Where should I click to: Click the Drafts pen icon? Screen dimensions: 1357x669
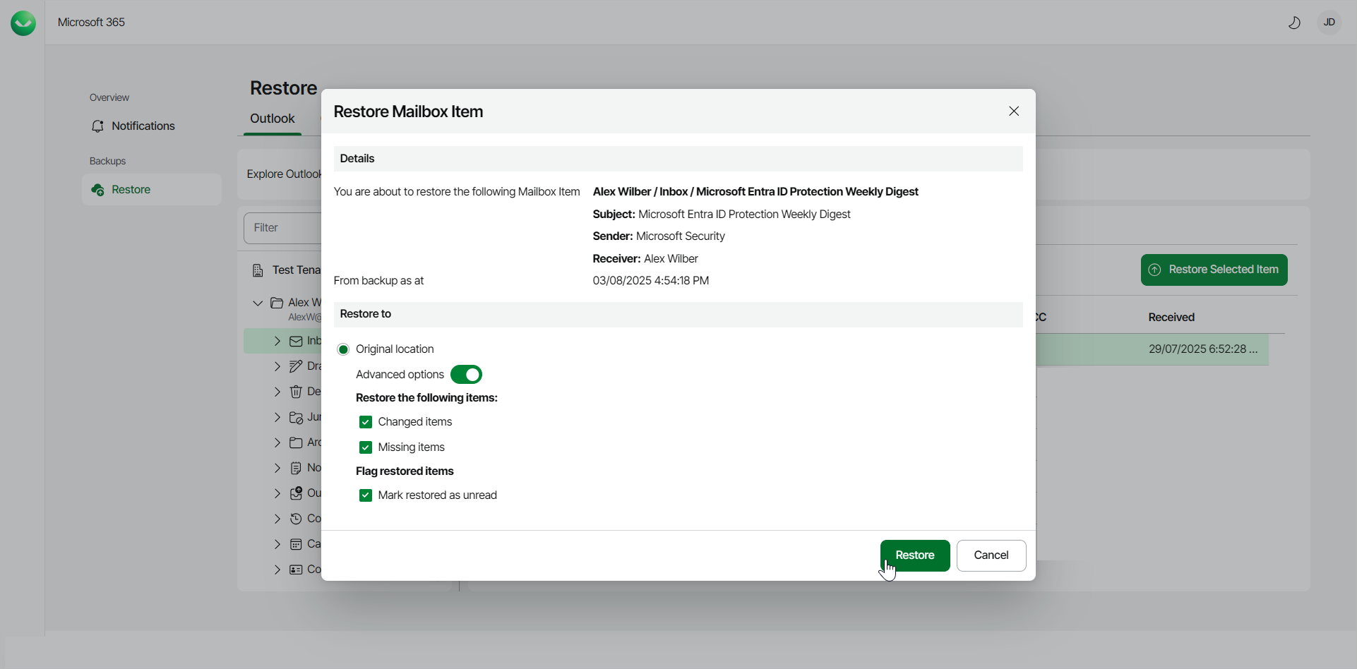295,366
